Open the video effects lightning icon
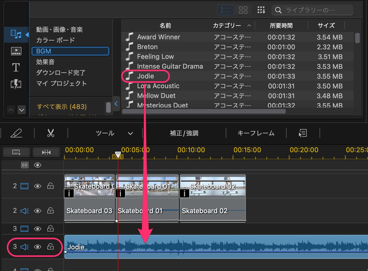The height and width of the screenshot is (271, 368). click(16, 84)
